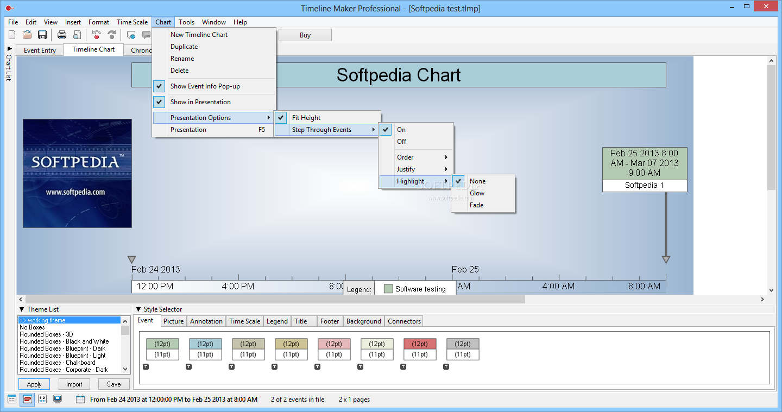Click the calendar icon in status bar

point(80,399)
